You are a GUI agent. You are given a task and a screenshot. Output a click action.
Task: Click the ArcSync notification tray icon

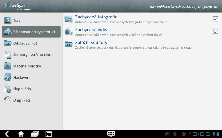(167, 134)
